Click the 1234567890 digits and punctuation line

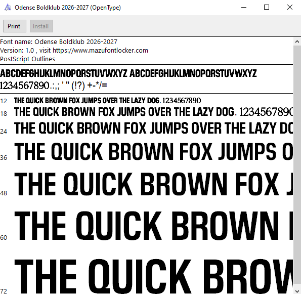(x=54, y=86)
